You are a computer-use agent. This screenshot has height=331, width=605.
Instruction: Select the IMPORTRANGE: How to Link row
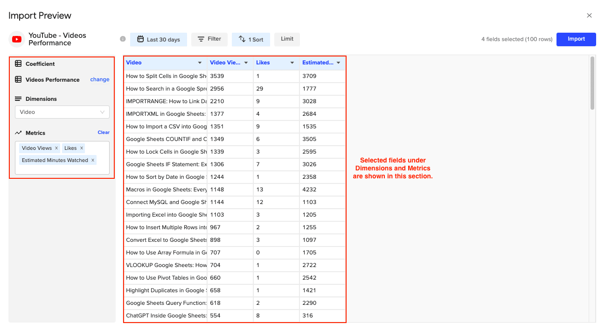pyautogui.click(x=235, y=101)
